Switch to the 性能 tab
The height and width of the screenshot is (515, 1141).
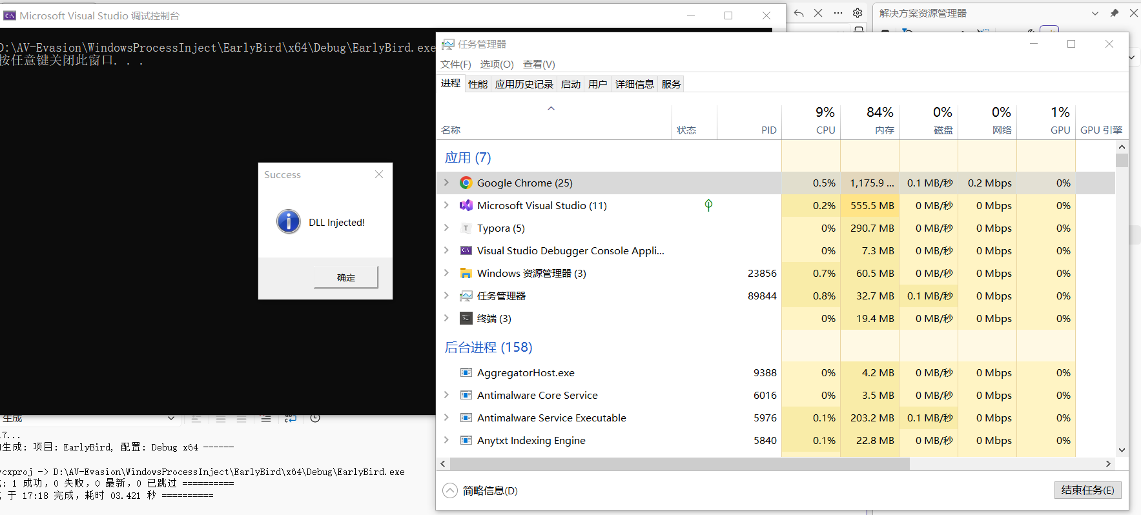(x=478, y=85)
